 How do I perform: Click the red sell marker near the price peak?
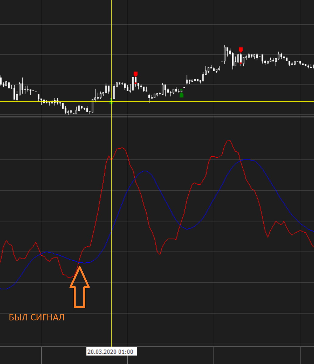click(241, 49)
